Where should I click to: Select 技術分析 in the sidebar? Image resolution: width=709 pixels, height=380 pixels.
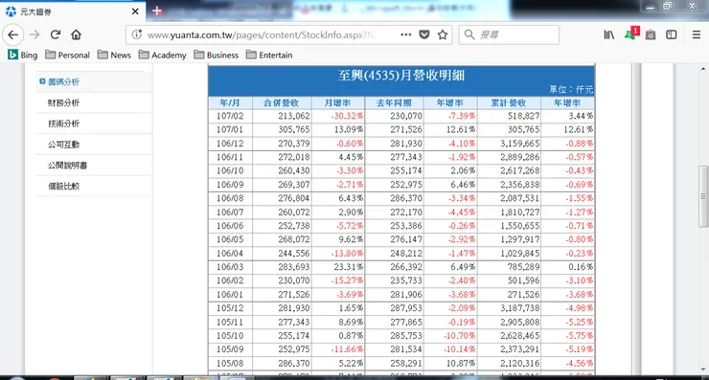pyautogui.click(x=63, y=123)
